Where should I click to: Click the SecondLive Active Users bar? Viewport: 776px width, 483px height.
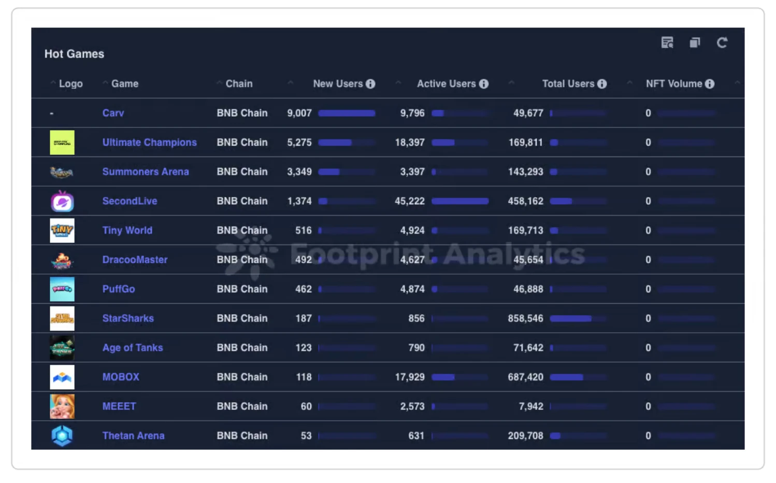tap(460, 201)
